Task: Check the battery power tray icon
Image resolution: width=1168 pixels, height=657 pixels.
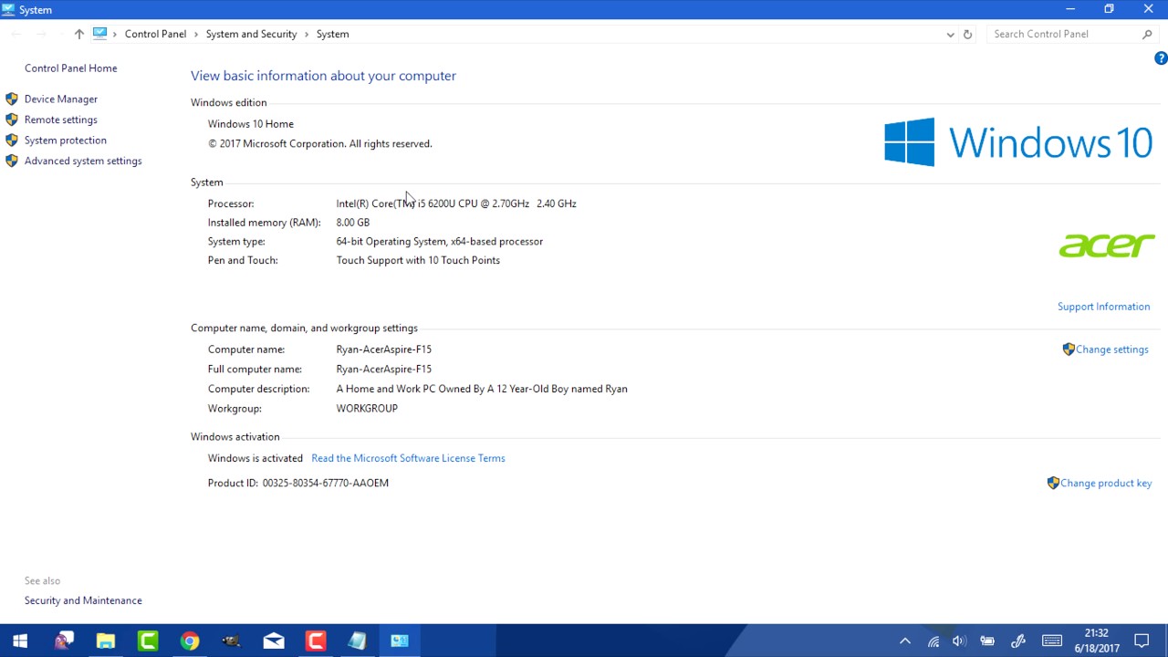Action: (x=987, y=641)
